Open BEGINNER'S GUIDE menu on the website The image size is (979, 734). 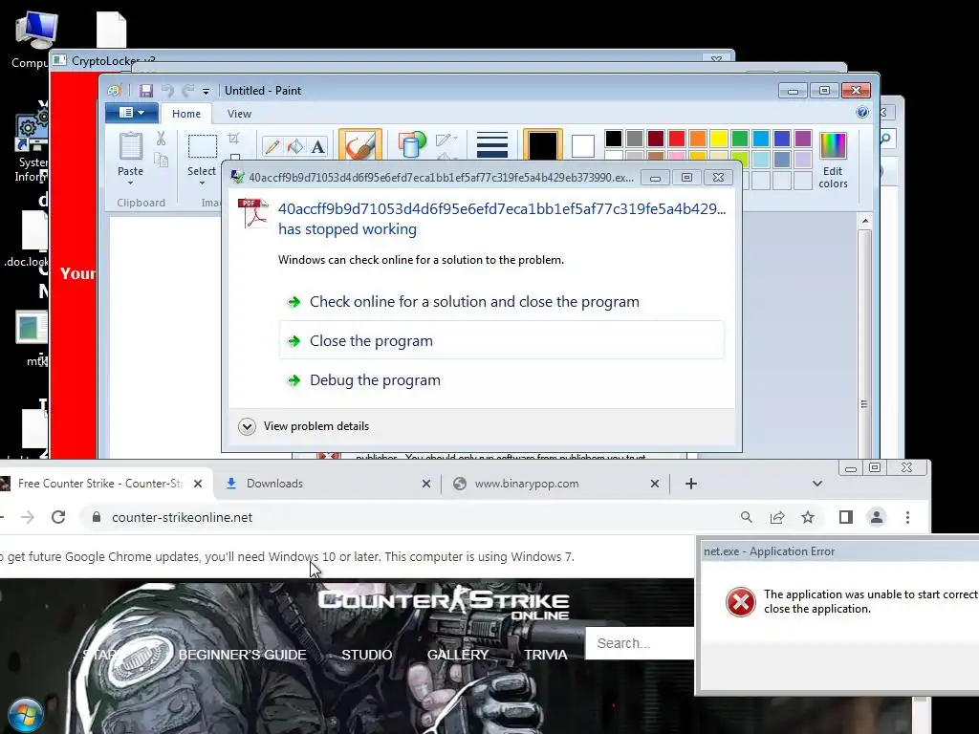[x=242, y=655]
